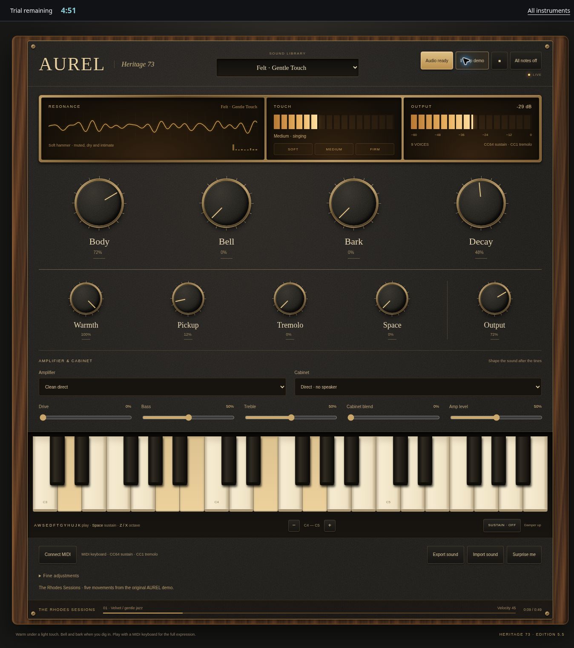
Task: Raise the octave with the plus button
Action: 330,525
